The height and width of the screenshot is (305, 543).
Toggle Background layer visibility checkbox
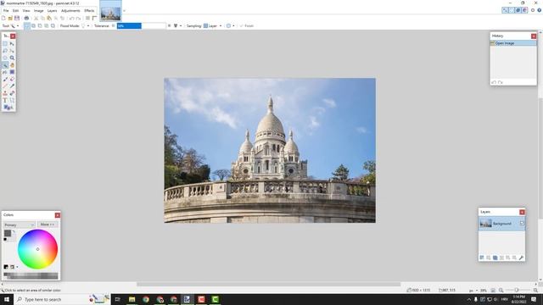coord(522,224)
